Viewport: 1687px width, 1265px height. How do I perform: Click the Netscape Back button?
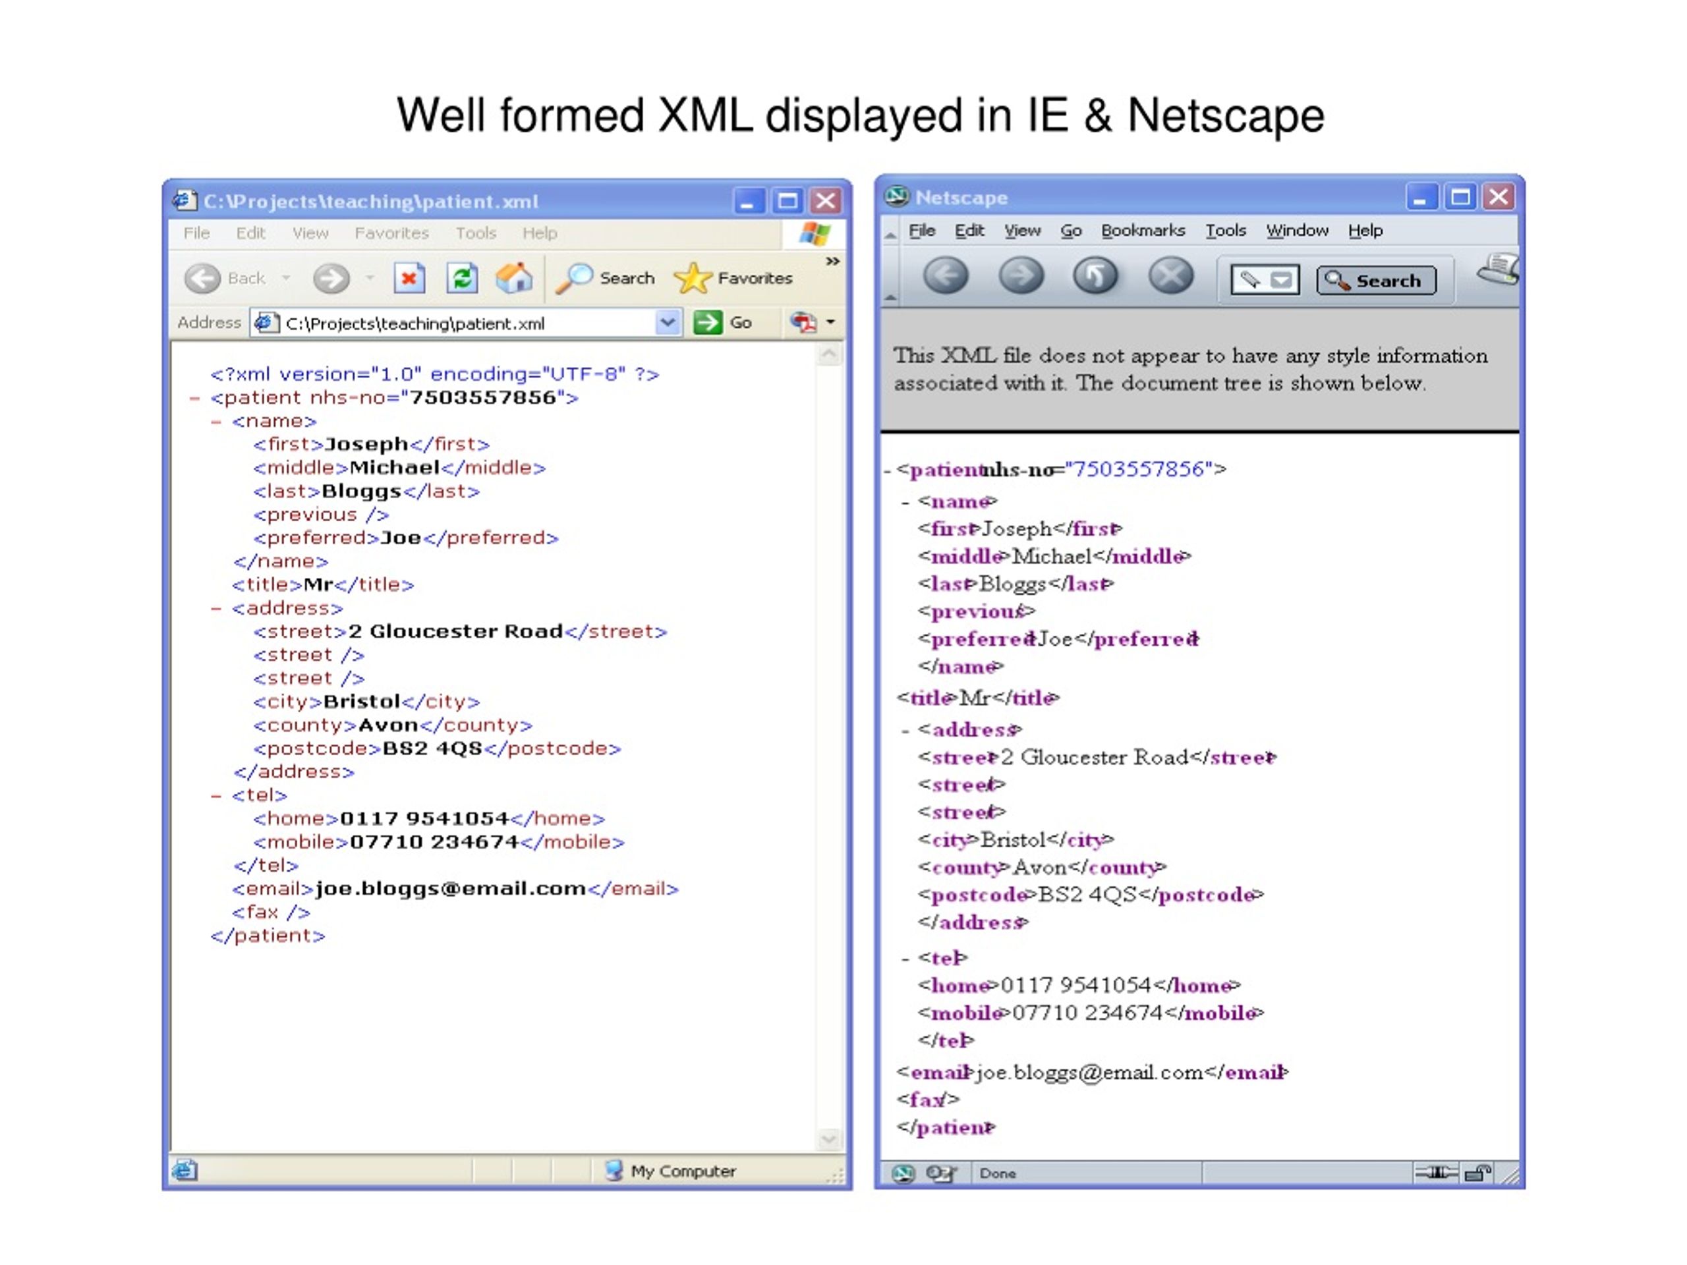946,276
